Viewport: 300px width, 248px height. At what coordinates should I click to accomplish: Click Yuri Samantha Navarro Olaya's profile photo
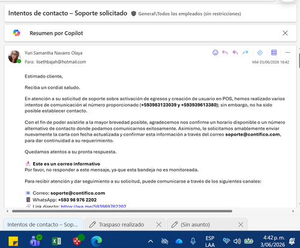point(14,57)
